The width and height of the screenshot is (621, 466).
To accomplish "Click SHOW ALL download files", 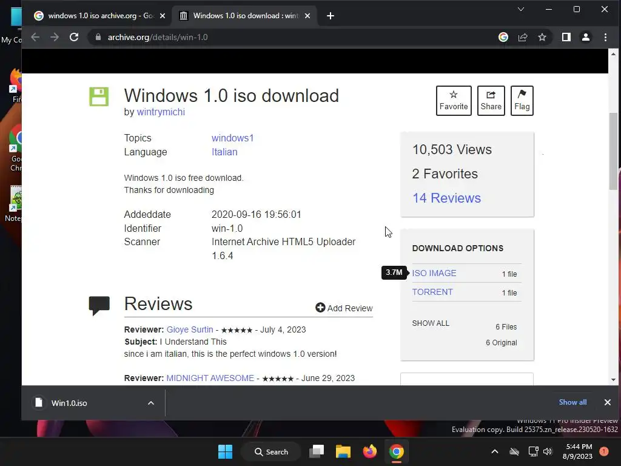I will click(431, 323).
